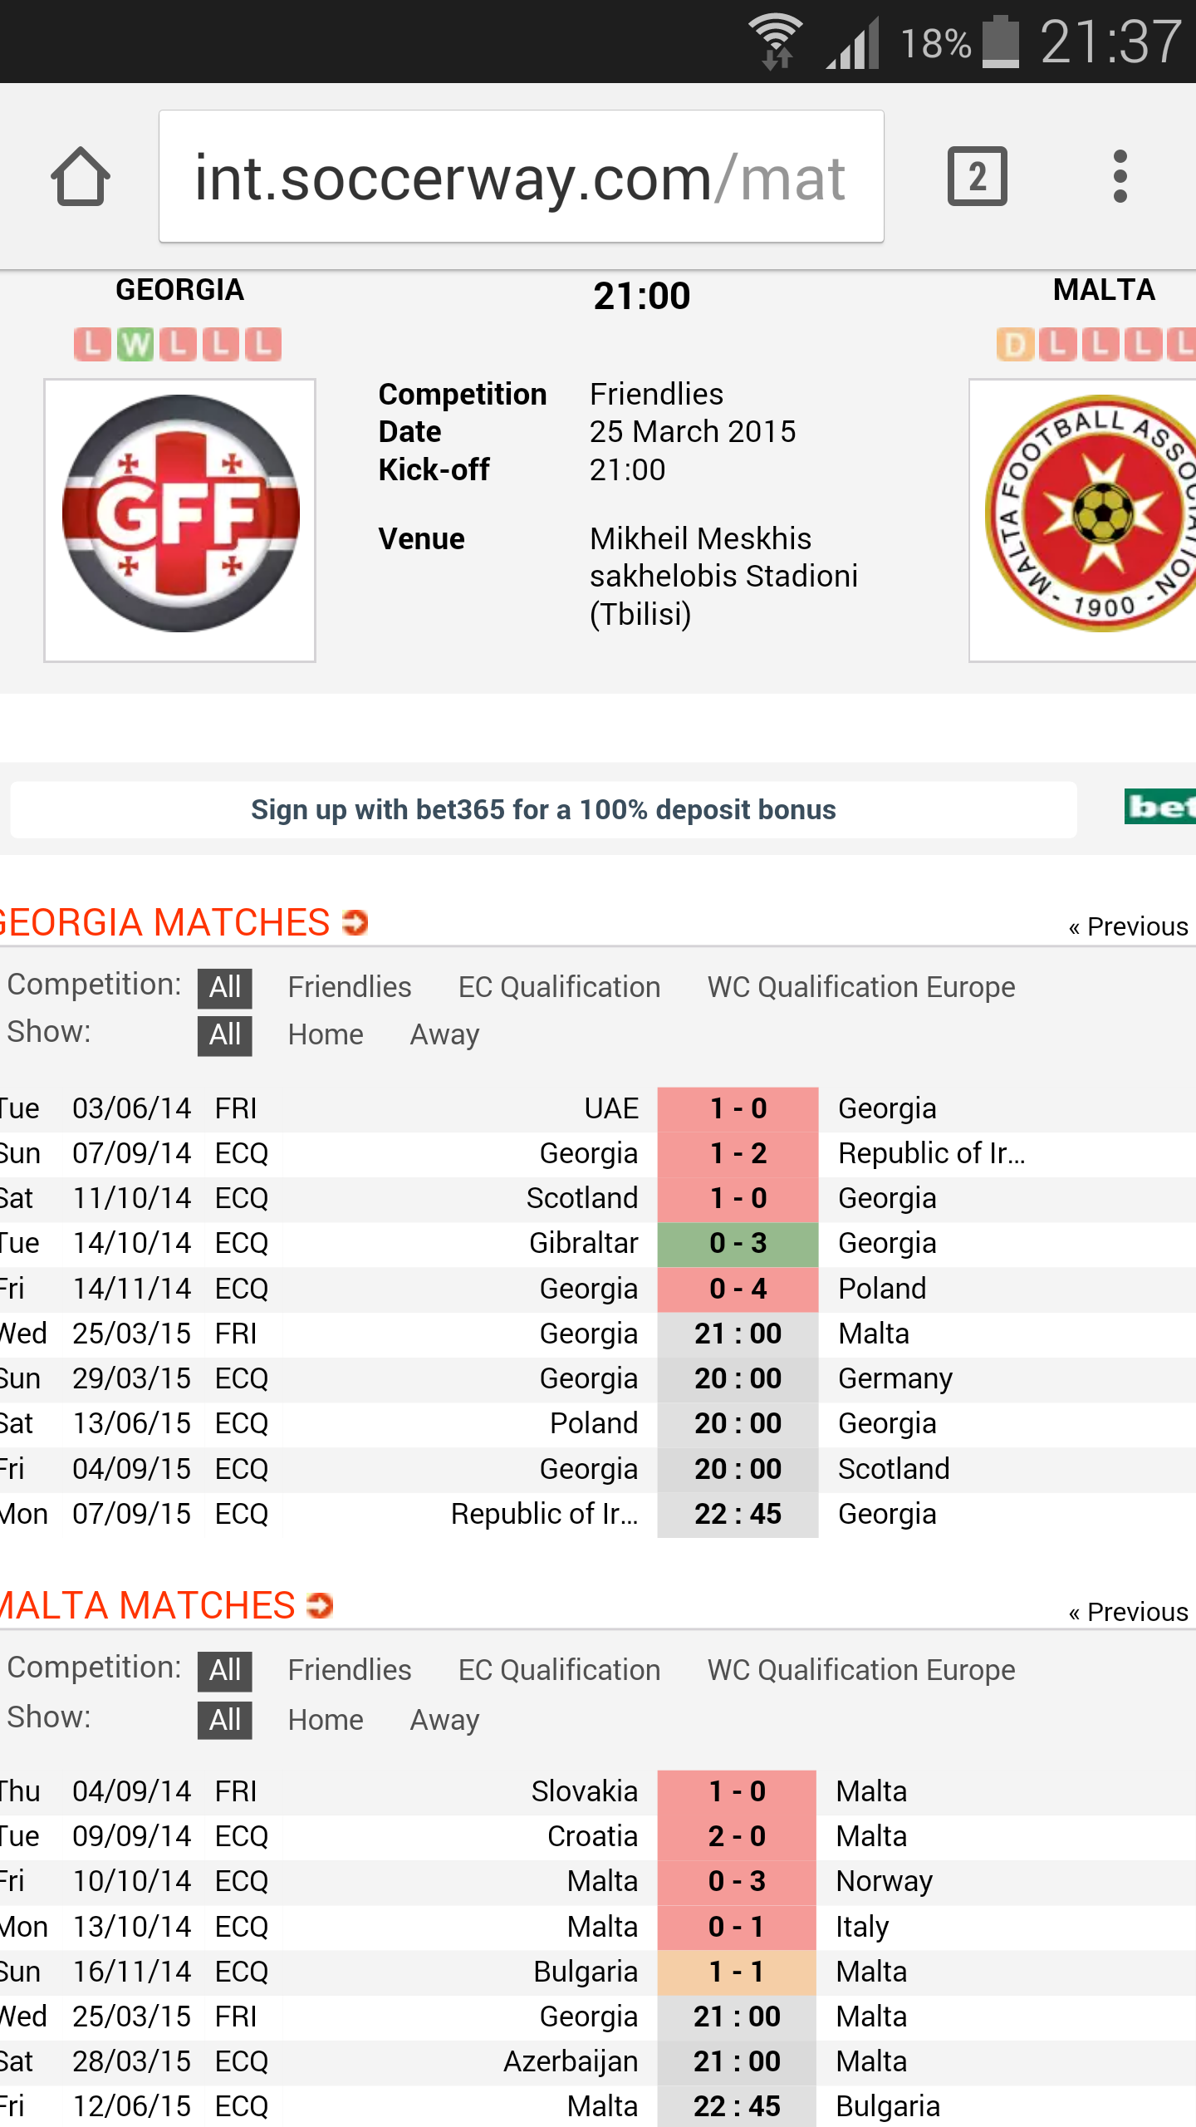Open the browser overflow menu
The image size is (1196, 2127).
(1120, 177)
